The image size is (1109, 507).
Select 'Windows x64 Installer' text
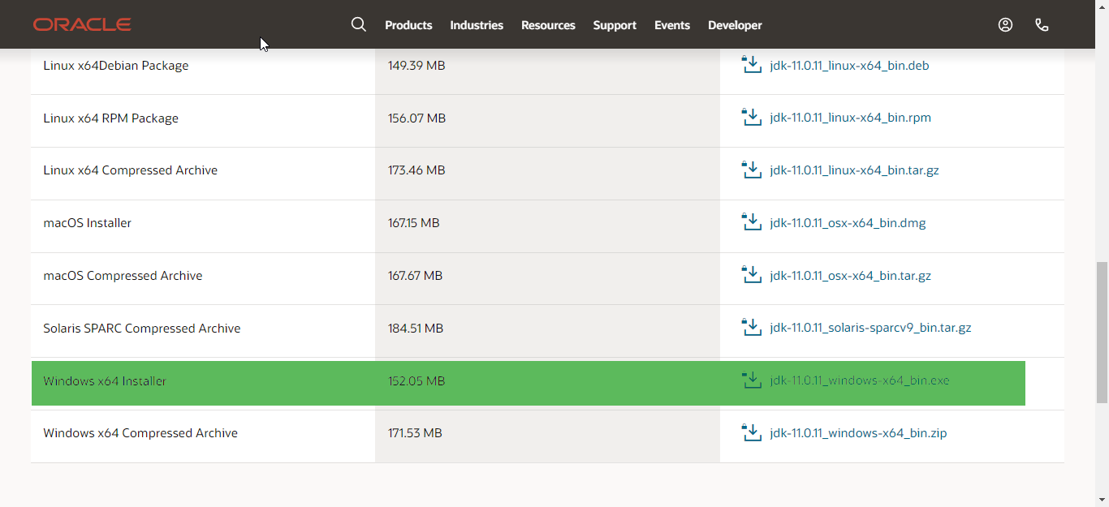(x=105, y=381)
